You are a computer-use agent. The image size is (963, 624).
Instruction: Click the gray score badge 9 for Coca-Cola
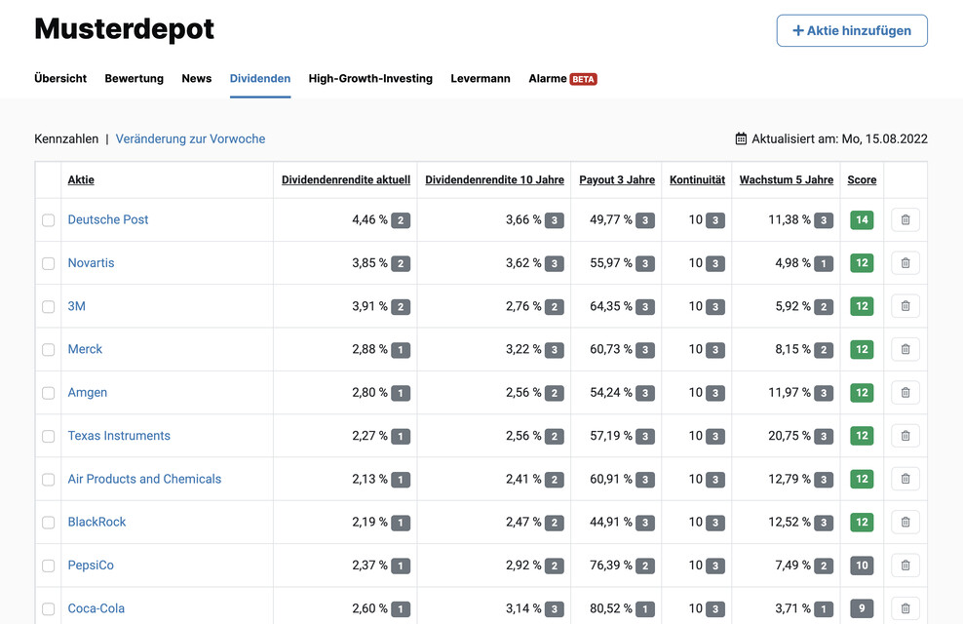pos(862,608)
